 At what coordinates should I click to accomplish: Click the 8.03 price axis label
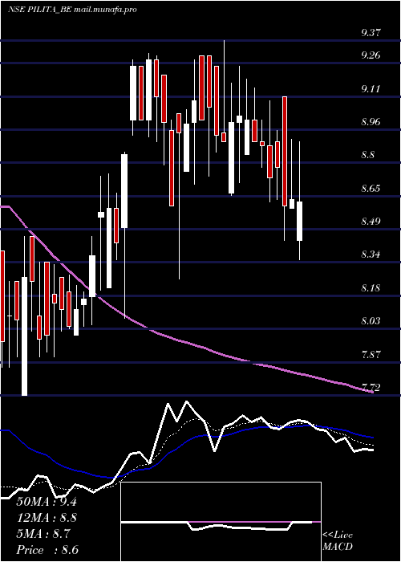tap(371, 321)
